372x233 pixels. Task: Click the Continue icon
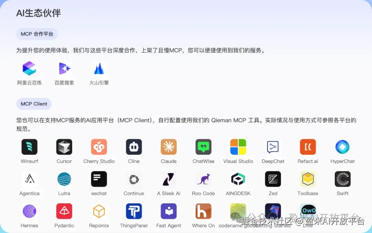[134, 179]
